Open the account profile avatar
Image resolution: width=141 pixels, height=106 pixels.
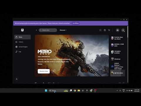123,30
